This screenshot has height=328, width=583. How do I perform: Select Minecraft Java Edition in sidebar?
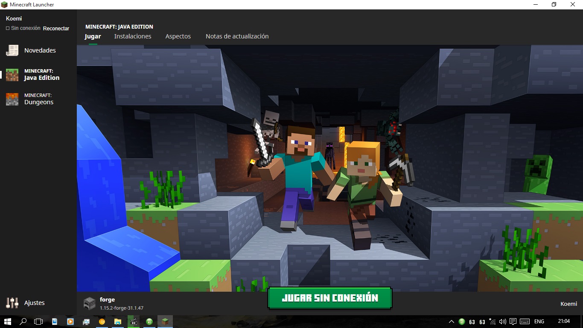tap(38, 75)
